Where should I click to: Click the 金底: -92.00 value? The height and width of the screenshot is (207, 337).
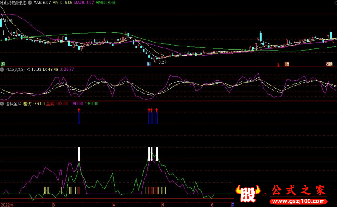click(57, 104)
